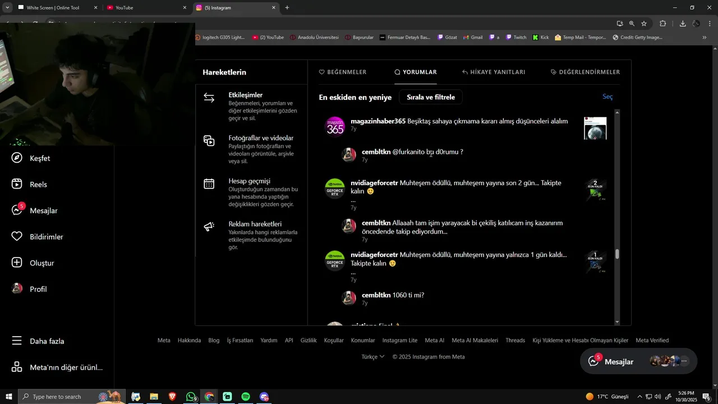This screenshot has height=404, width=718.
Task: Open Spotify from the taskbar
Action: tap(246, 397)
